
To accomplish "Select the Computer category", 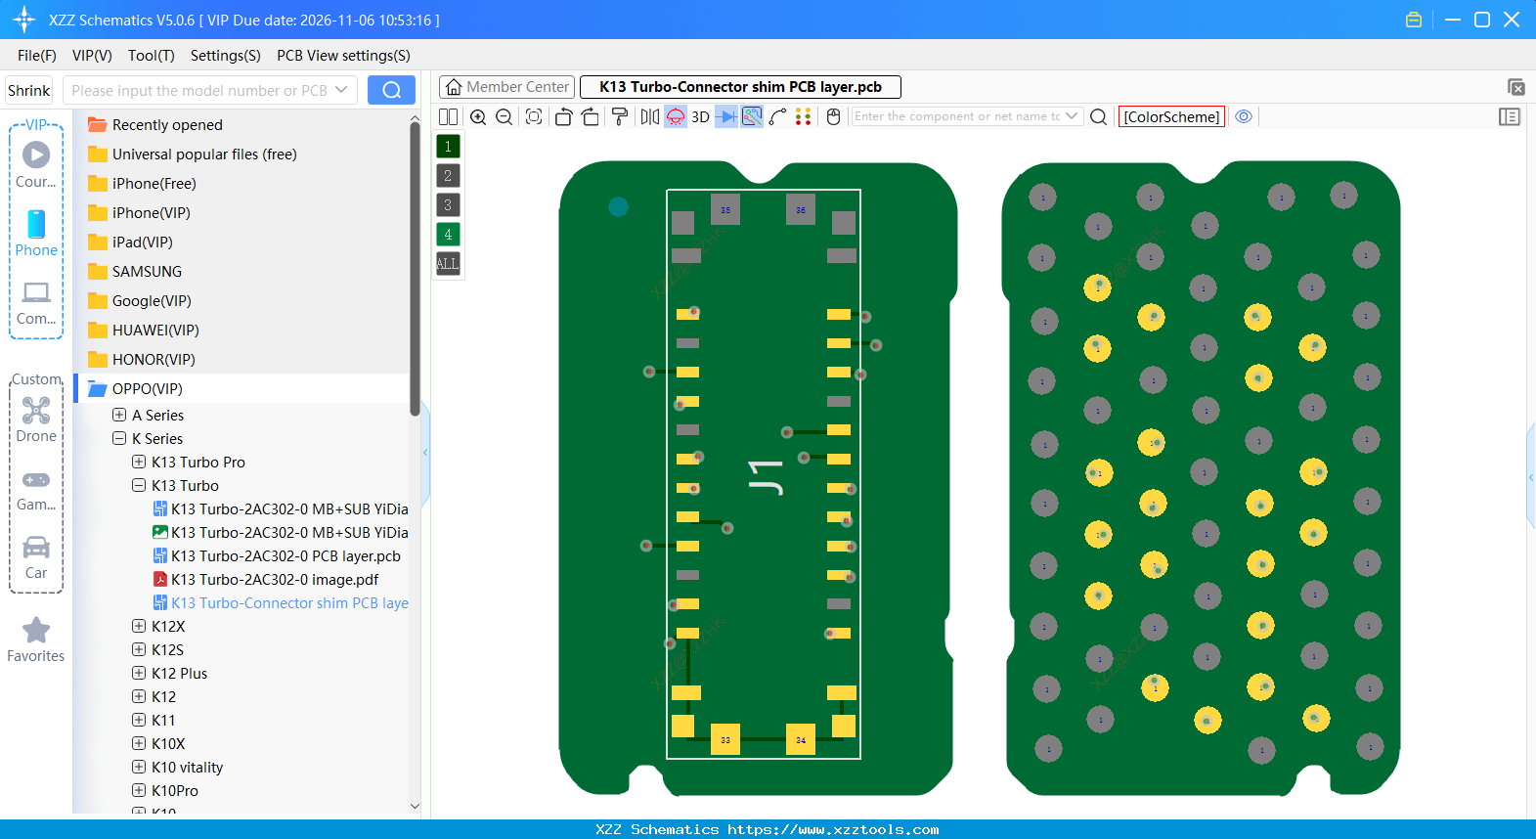I will [36, 303].
